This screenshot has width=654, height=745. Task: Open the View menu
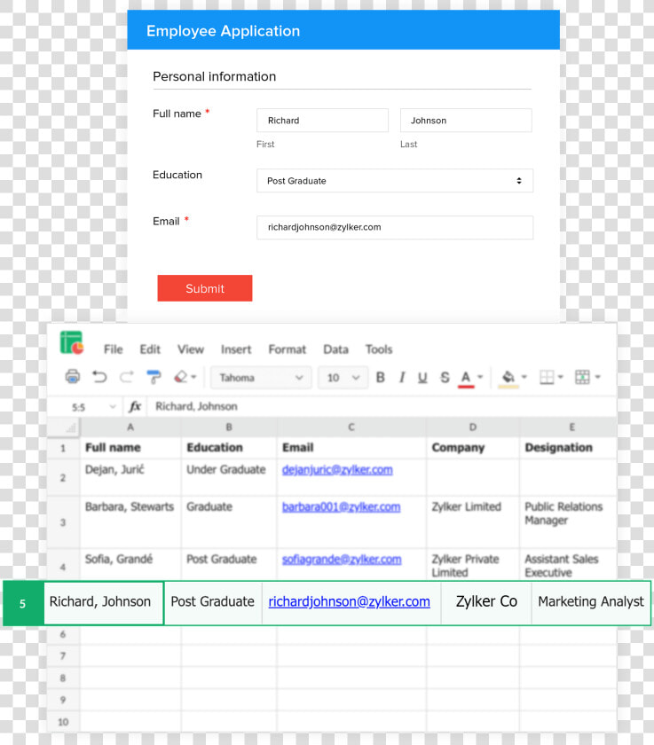(191, 349)
